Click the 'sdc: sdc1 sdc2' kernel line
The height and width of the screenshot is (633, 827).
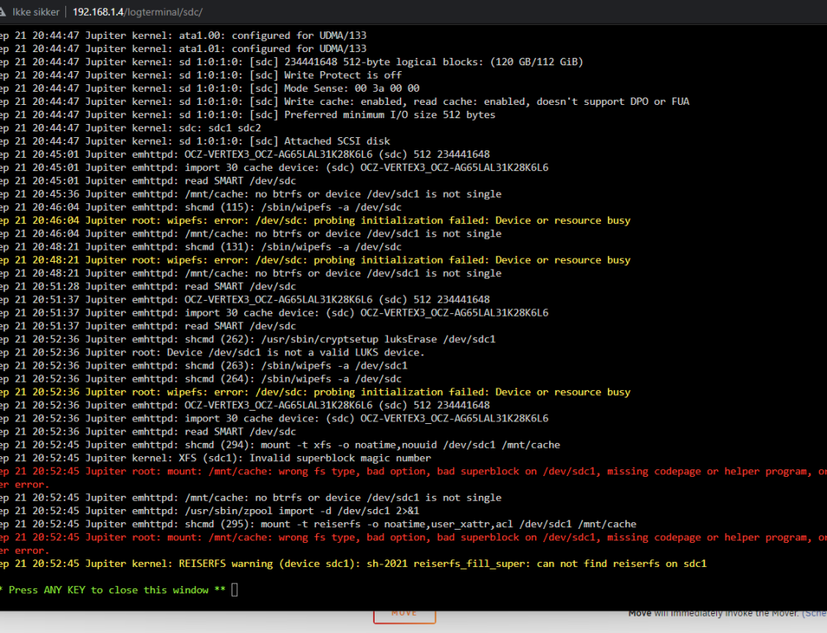pyautogui.click(x=131, y=127)
